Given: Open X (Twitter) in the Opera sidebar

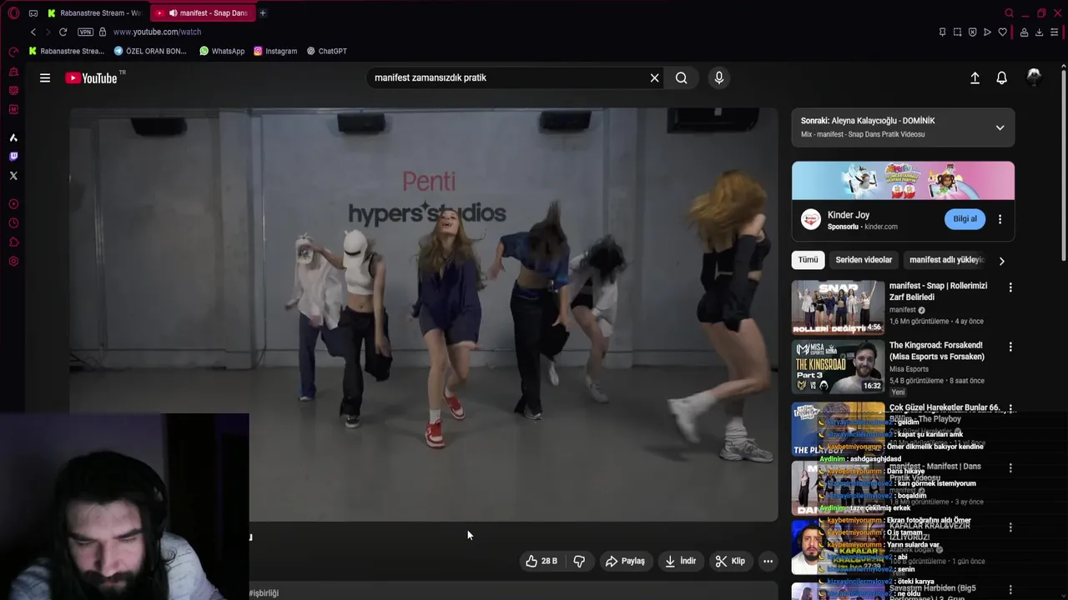Looking at the screenshot, I should [13, 176].
